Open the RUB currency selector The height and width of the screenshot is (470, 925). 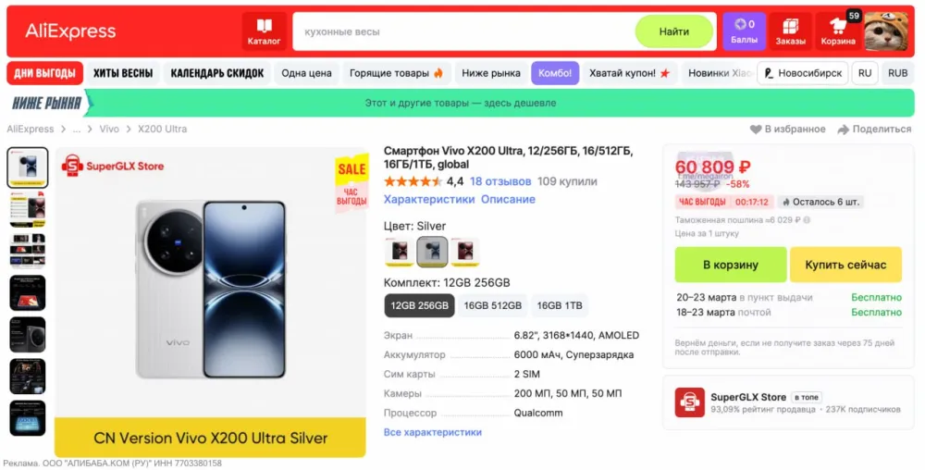[x=897, y=73]
